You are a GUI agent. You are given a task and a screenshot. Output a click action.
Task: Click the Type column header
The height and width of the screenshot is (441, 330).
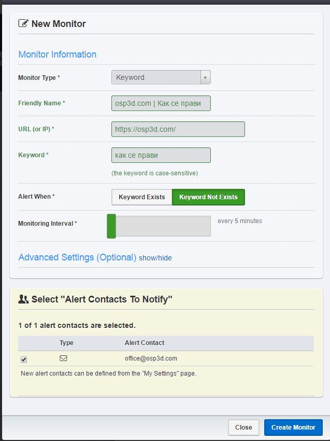tap(66, 342)
